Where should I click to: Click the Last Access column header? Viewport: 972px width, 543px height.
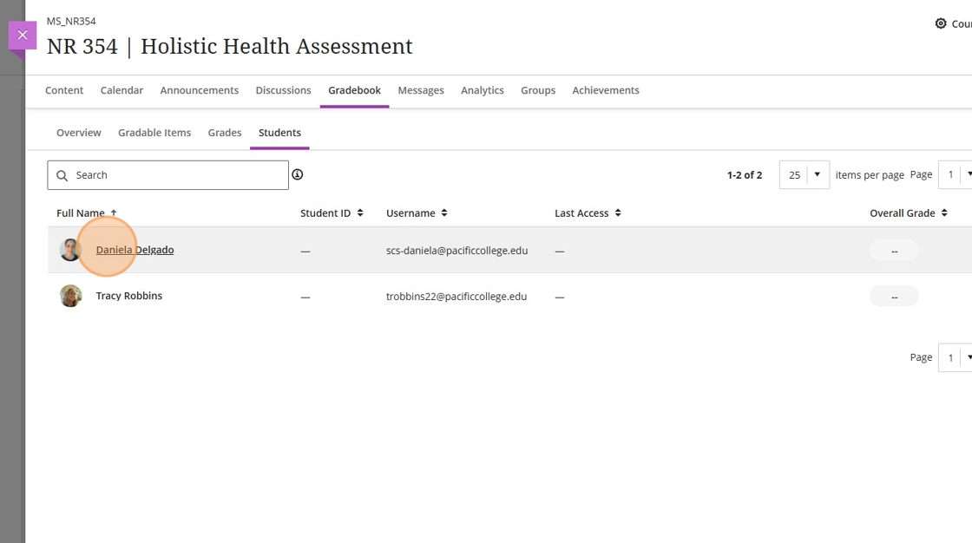pos(581,213)
